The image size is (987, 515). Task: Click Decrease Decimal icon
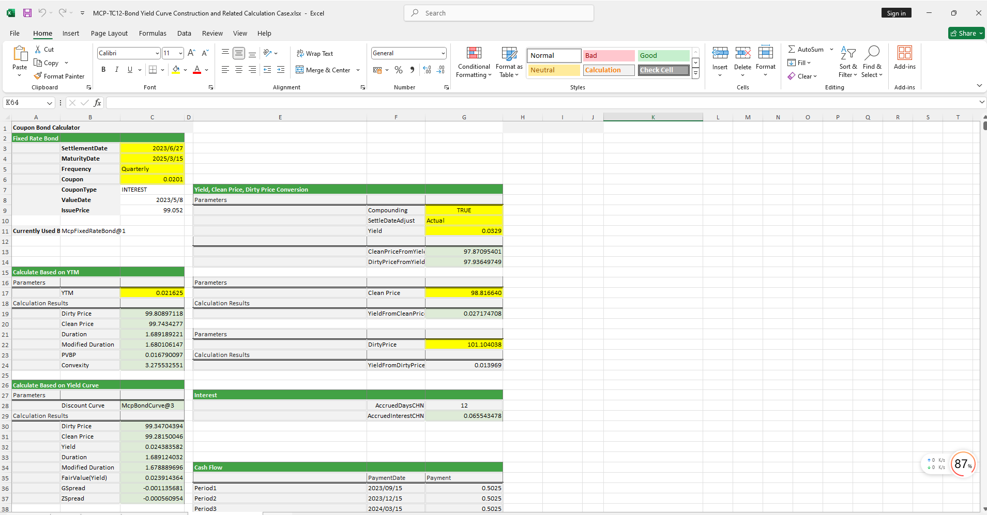(x=441, y=70)
